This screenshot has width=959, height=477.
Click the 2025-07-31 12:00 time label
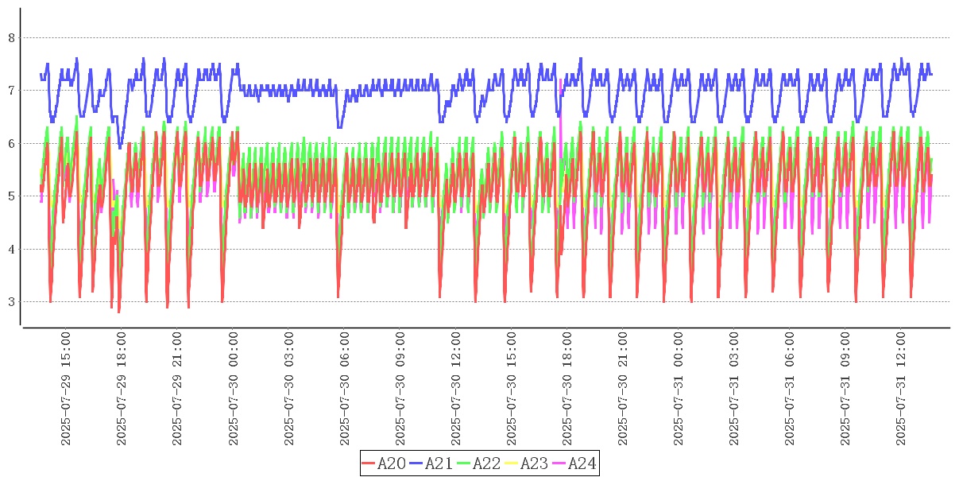coord(901,389)
